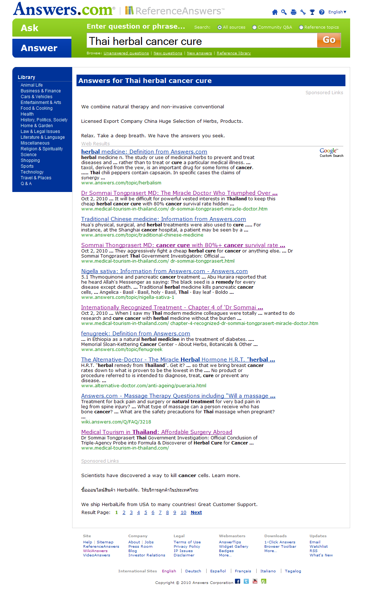Image resolution: width=365 pixels, height=589 pixels.
Task: Open the Facebook icon in the footer
Action: pyautogui.click(x=237, y=581)
